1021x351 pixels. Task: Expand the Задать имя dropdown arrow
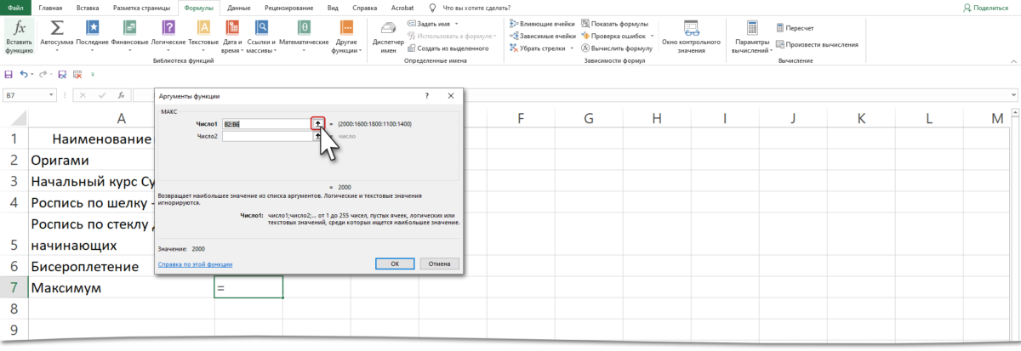[x=455, y=23]
